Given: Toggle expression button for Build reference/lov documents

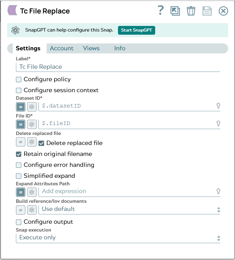Looking at the screenshot, I should pos(21,210).
